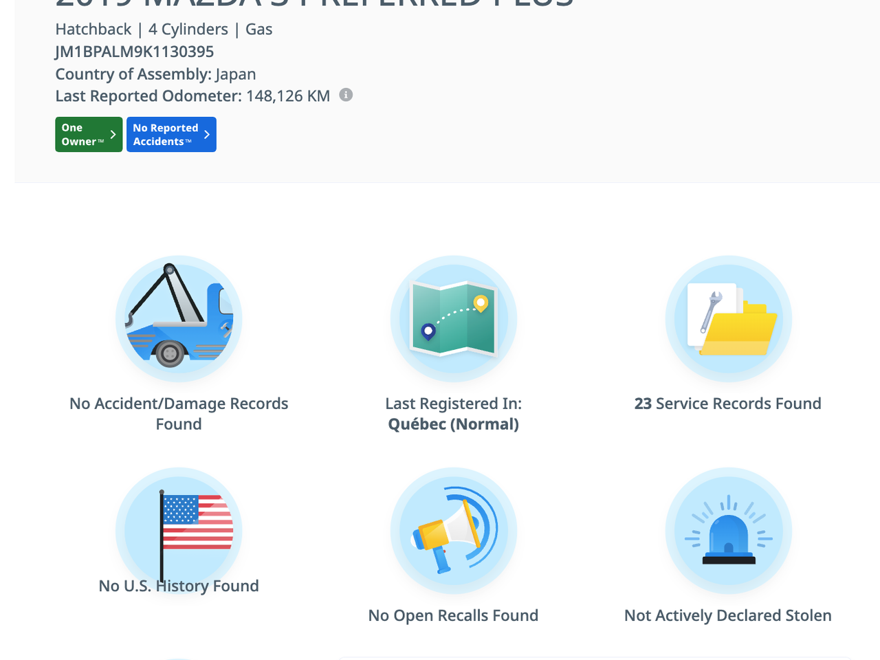The height and width of the screenshot is (660, 880).
Task: Click the Not Actively Declared Stolen label
Action: (728, 615)
